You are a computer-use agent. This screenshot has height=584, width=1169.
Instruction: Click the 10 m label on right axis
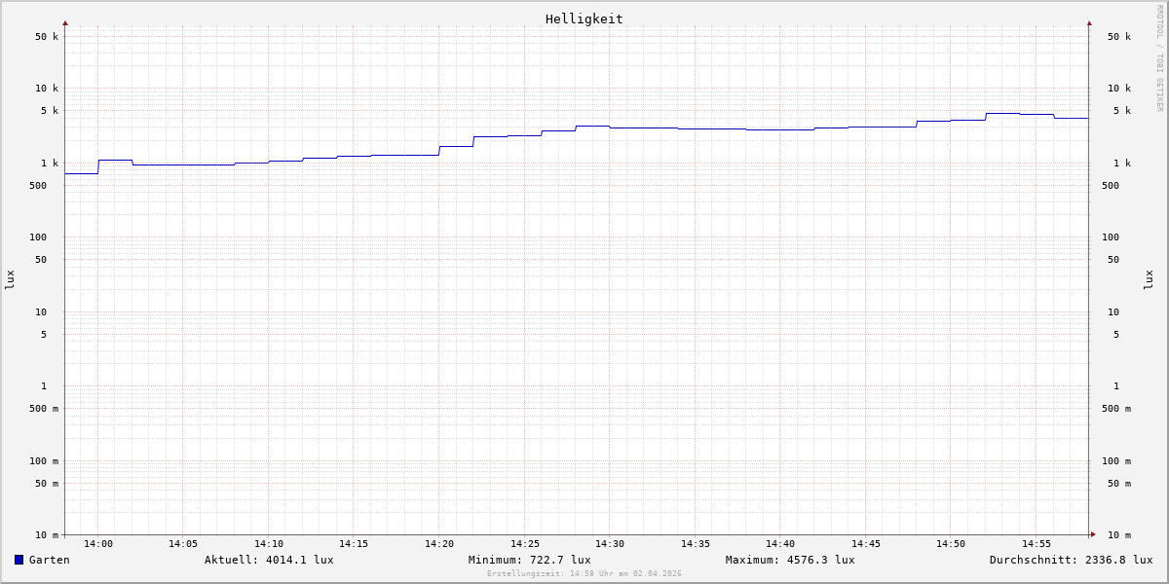[x=1119, y=535]
